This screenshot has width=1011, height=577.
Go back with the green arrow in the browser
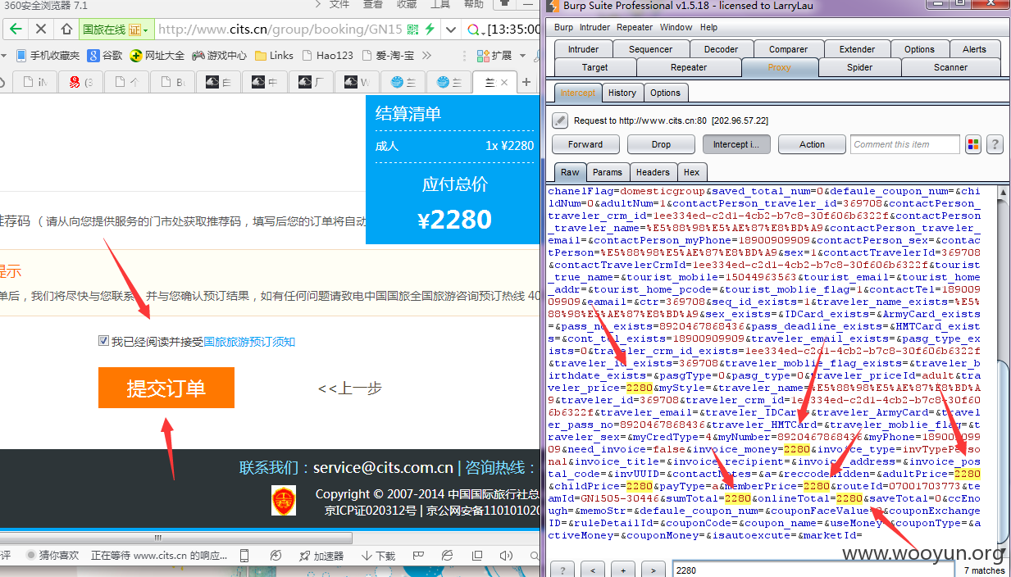click(16, 30)
